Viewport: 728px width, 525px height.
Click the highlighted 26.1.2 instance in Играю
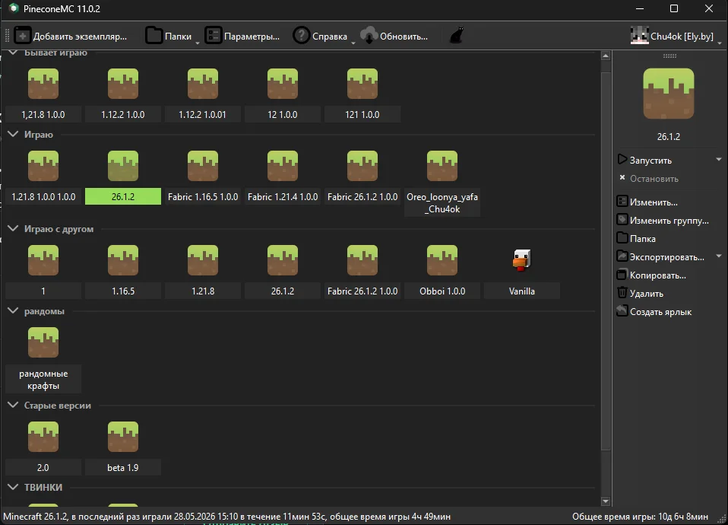point(123,177)
